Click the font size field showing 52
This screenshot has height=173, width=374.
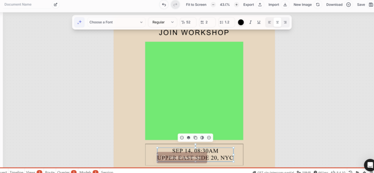pos(188,22)
